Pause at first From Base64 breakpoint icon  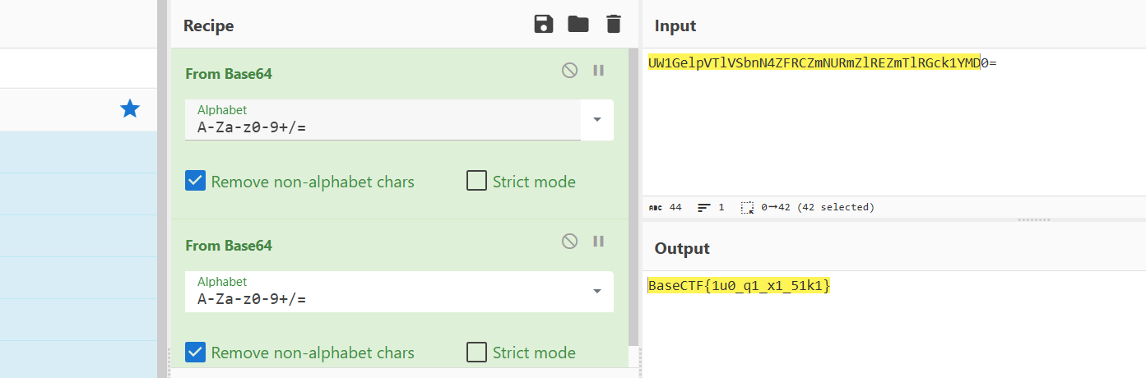coord(598,71)
